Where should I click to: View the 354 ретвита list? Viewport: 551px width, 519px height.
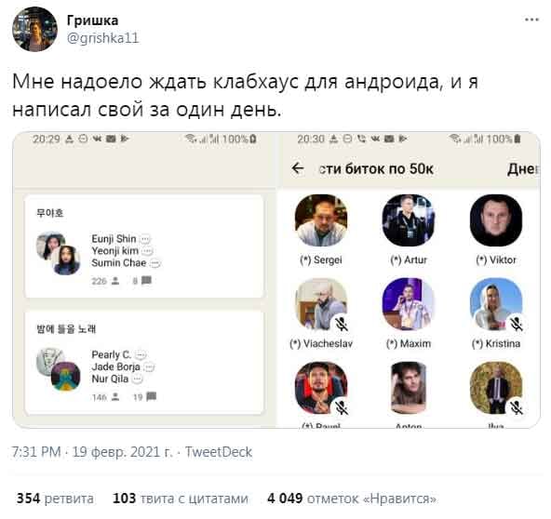(x=55, y=499)
